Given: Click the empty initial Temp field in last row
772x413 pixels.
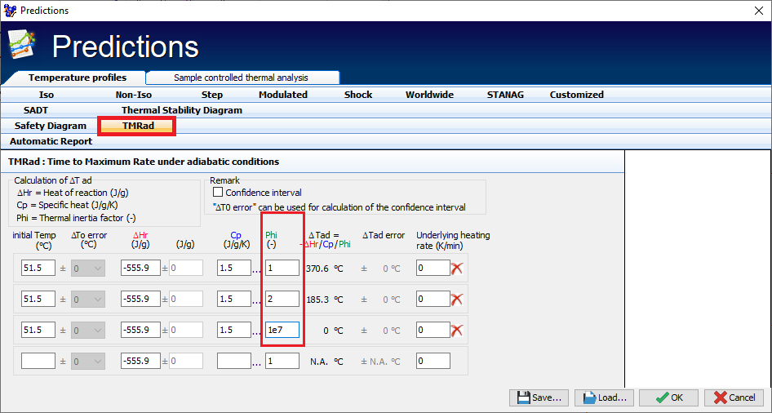Looking at the screenshot, I should coord(38,361).
